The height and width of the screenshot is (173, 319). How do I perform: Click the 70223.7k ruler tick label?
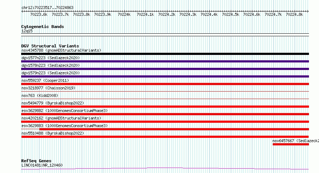pos(60,14)
